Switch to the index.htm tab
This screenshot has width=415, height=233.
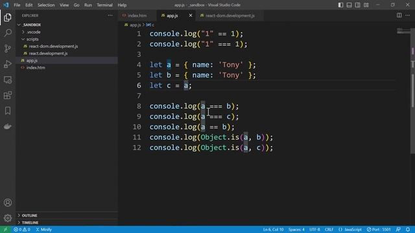137,16
